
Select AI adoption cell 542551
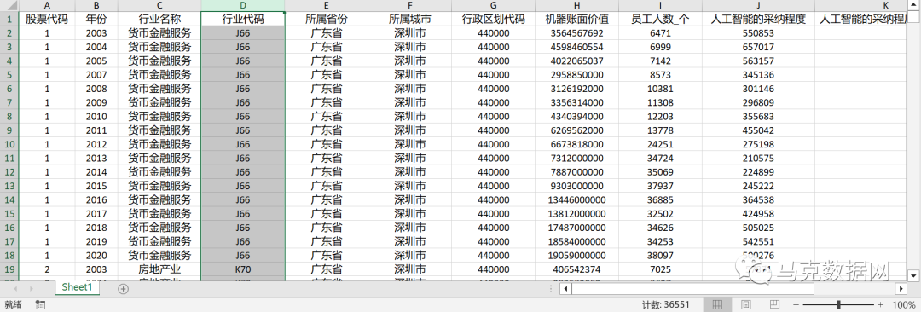click(758, 241)
